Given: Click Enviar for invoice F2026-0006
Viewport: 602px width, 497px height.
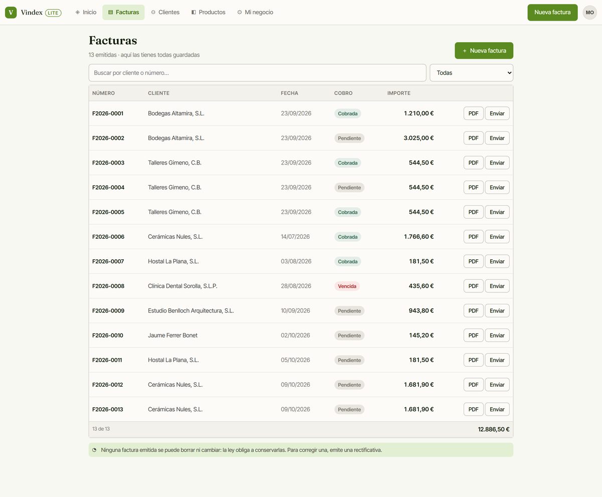Looking at the screenshot, I should pyautogui.click(x=497, y=237).
